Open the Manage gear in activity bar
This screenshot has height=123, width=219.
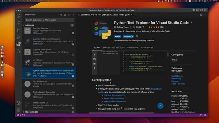coord(18,110)
